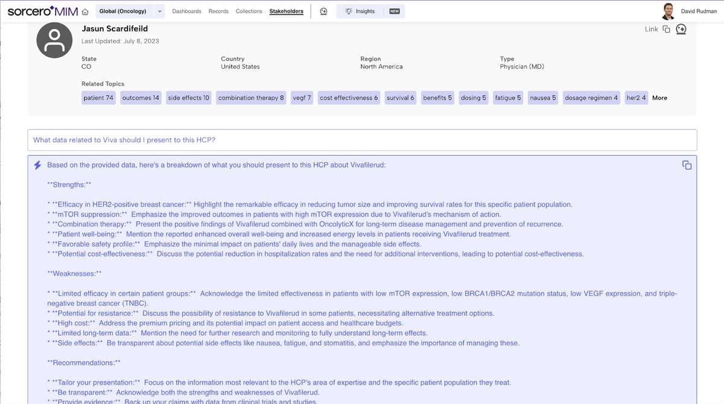Screen dimensions: 724x404
Task: Click the 'Tailor your presentation' bullet
Action: [279, 382]
